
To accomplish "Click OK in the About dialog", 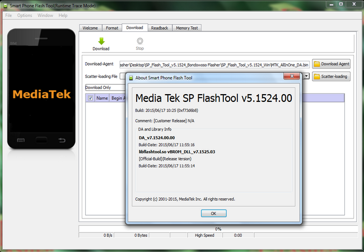I will tap(213, 213).
